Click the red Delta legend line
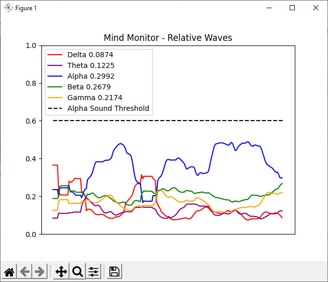 coord(55,55)
